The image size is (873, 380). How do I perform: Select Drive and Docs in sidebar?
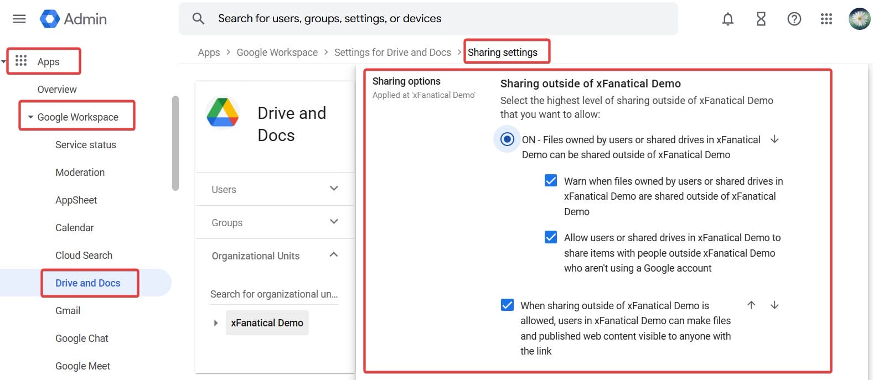pyautogui.click(x=88, y=283)
